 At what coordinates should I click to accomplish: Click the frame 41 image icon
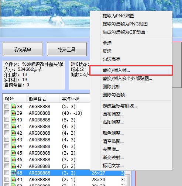pos(14,127)
